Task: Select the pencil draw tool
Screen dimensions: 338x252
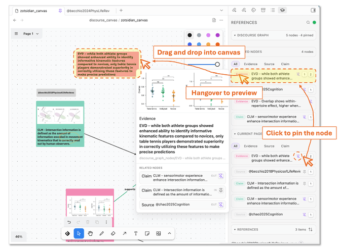Action: point(101,233)
